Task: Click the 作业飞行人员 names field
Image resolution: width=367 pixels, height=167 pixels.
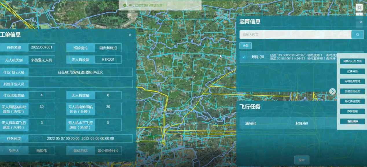Action: click(80, 72)
